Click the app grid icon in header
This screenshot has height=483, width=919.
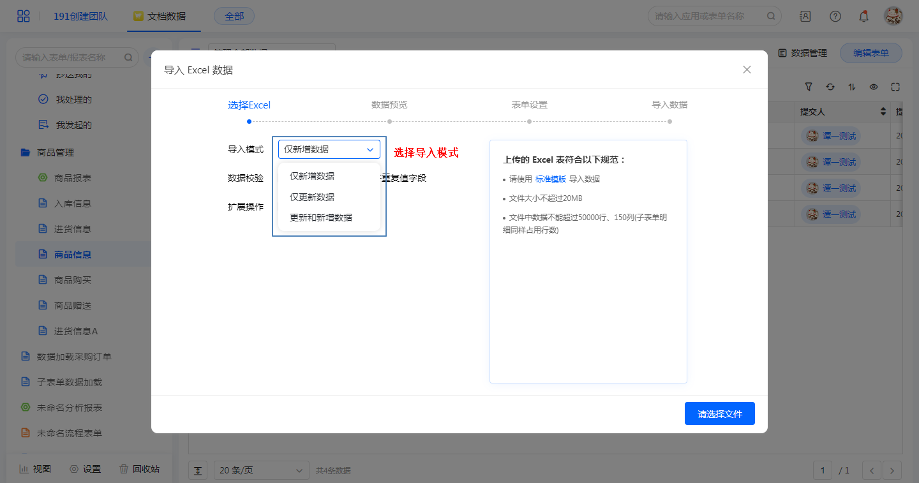click(23, 16)
